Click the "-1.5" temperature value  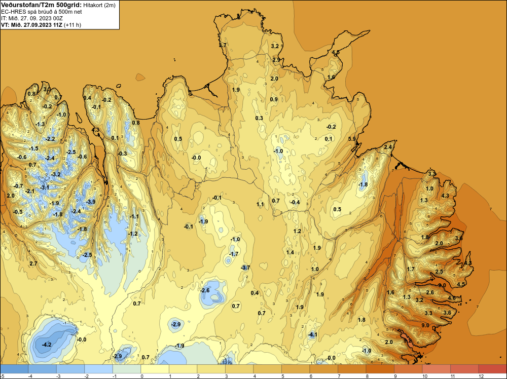(x=33, y=148)
